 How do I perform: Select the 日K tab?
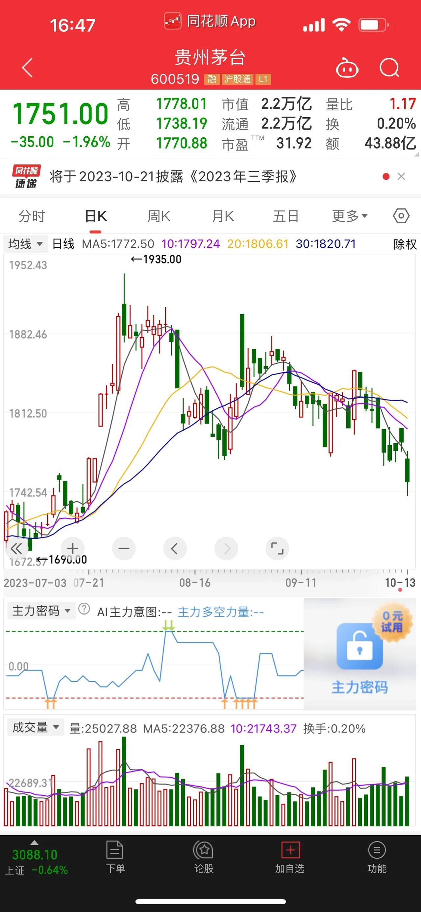(96, 216)
